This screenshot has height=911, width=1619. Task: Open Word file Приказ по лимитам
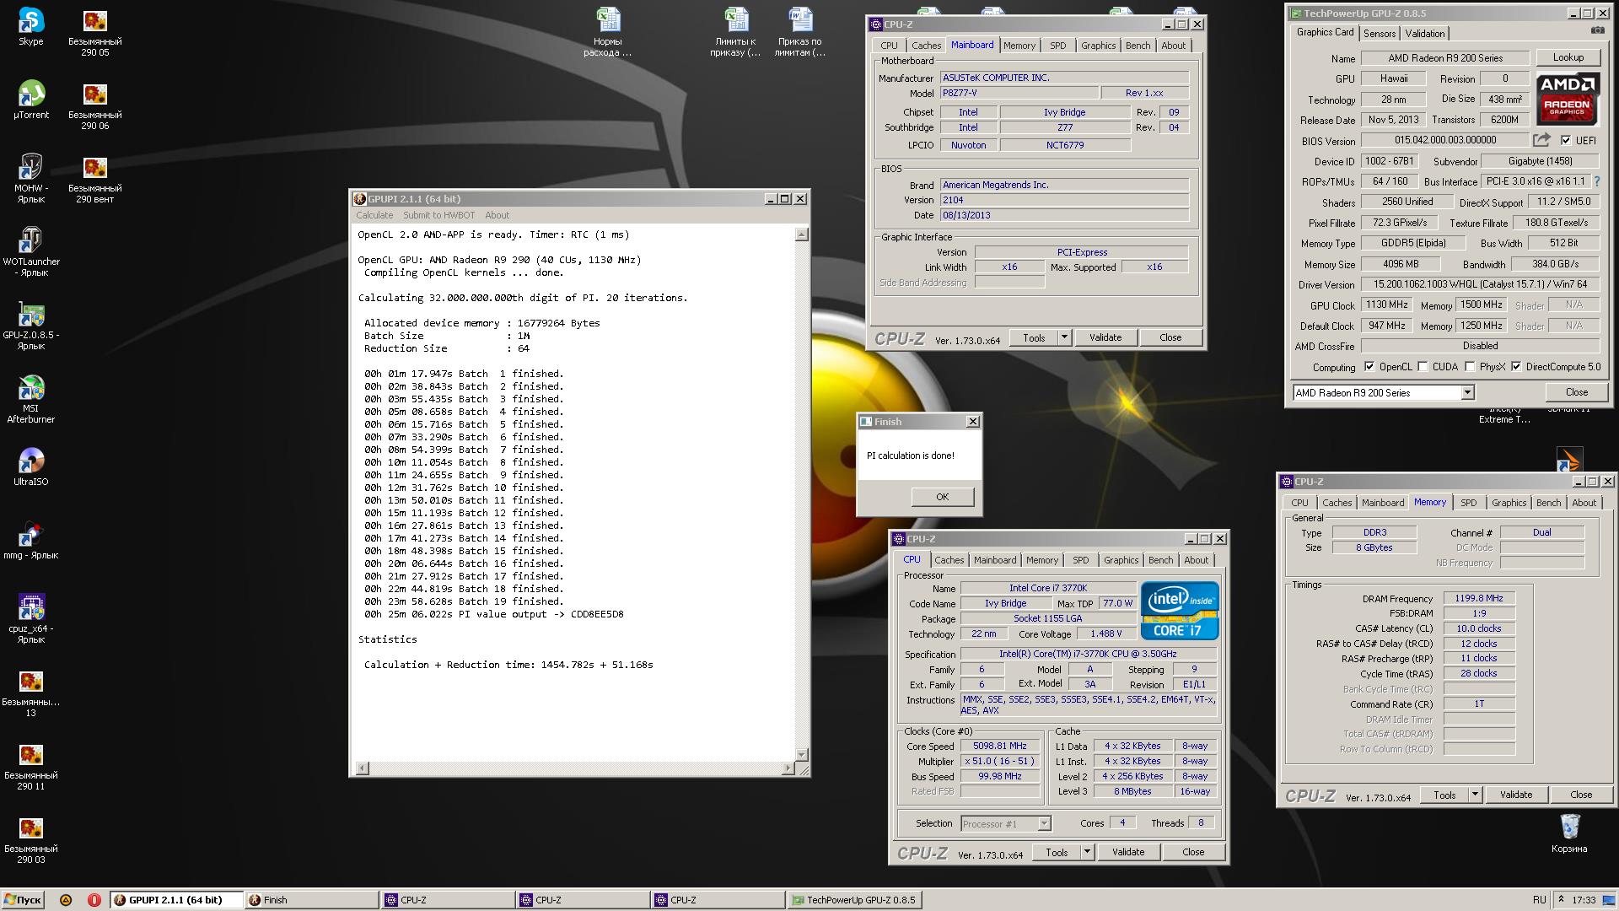799,31
